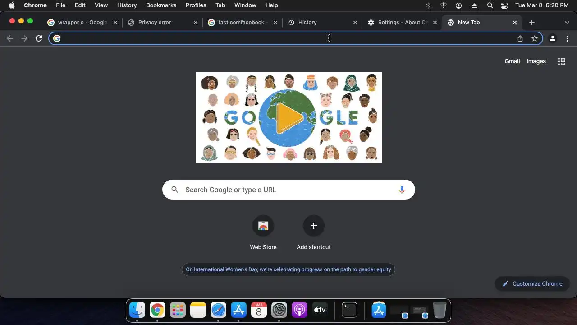Play the Google Doodle animation
577x325 pixels.
coord(288,118)
